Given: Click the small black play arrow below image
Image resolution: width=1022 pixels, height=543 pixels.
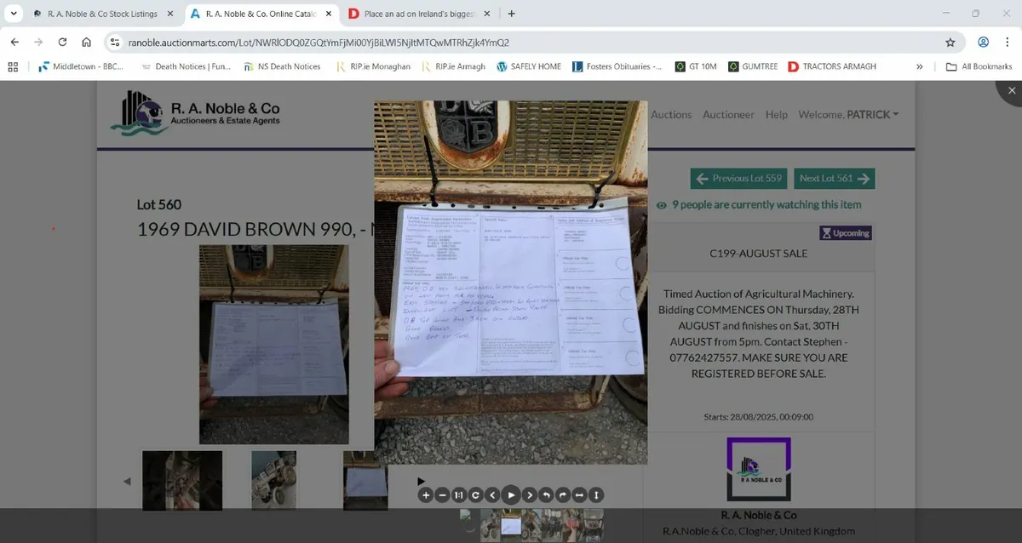Looking at the screenshot, I should 421,482.
